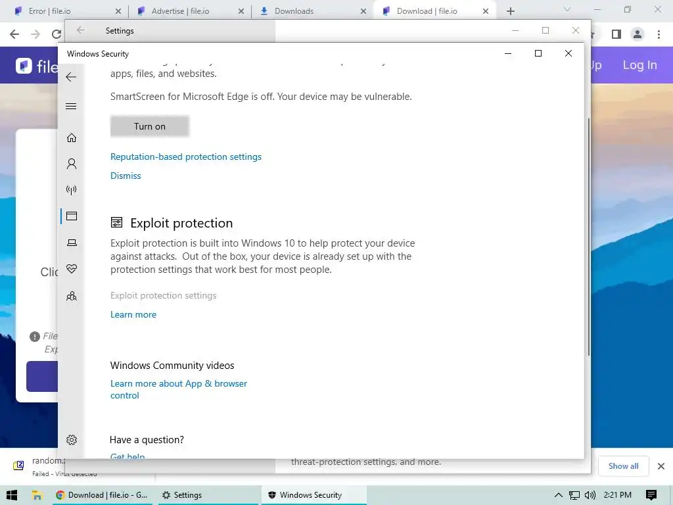Click Chrome forward navigation arrow
The width and height of the screenshot is (673, 505).
point(35,34)
